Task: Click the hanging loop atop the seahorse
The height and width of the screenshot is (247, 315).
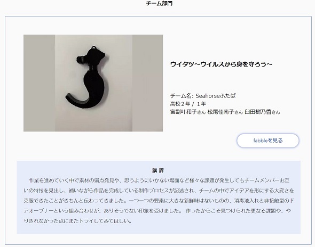Action: 93,48
